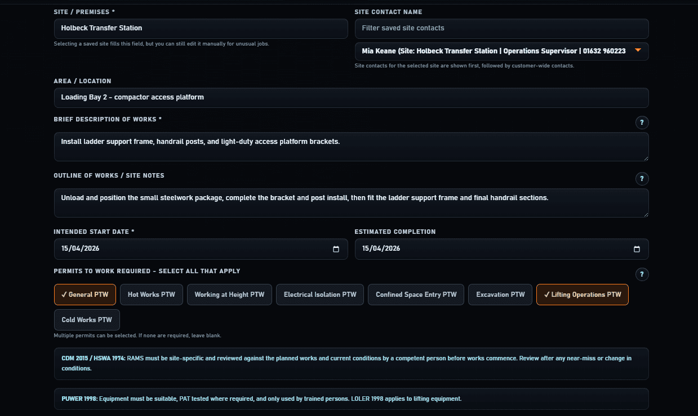This screenshot has width=698, height=416.
Task: Show help for Permits to Work Required
Action: click(642, 274)
